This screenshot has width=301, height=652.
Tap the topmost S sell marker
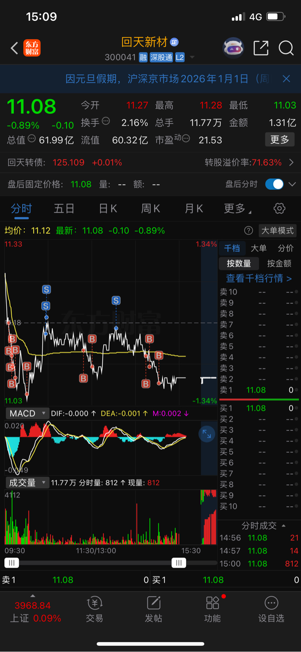46,290
